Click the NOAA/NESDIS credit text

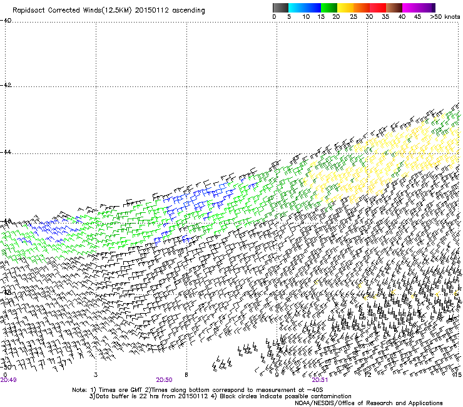pos(369,403)
